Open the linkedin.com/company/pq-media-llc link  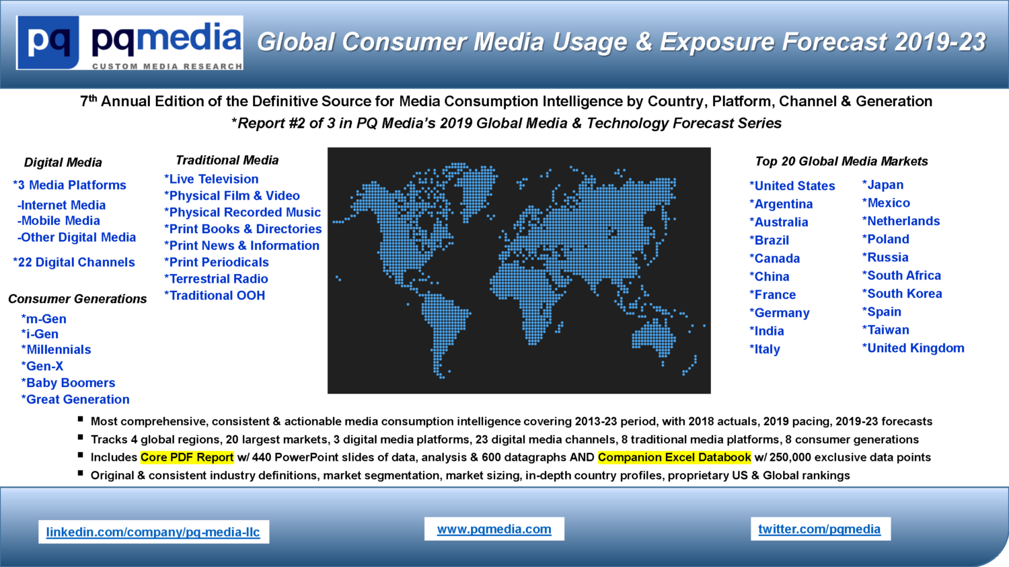(x=153, y=532)
